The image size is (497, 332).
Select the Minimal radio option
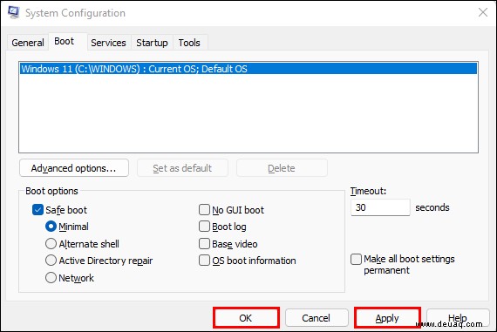pyautogui.click(x=51, y=227)
